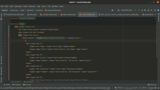Open the Structure tool window
The image size is (160, 90).
click(1, 60)
